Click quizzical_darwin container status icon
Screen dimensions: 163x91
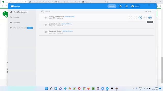click(46, 25)
